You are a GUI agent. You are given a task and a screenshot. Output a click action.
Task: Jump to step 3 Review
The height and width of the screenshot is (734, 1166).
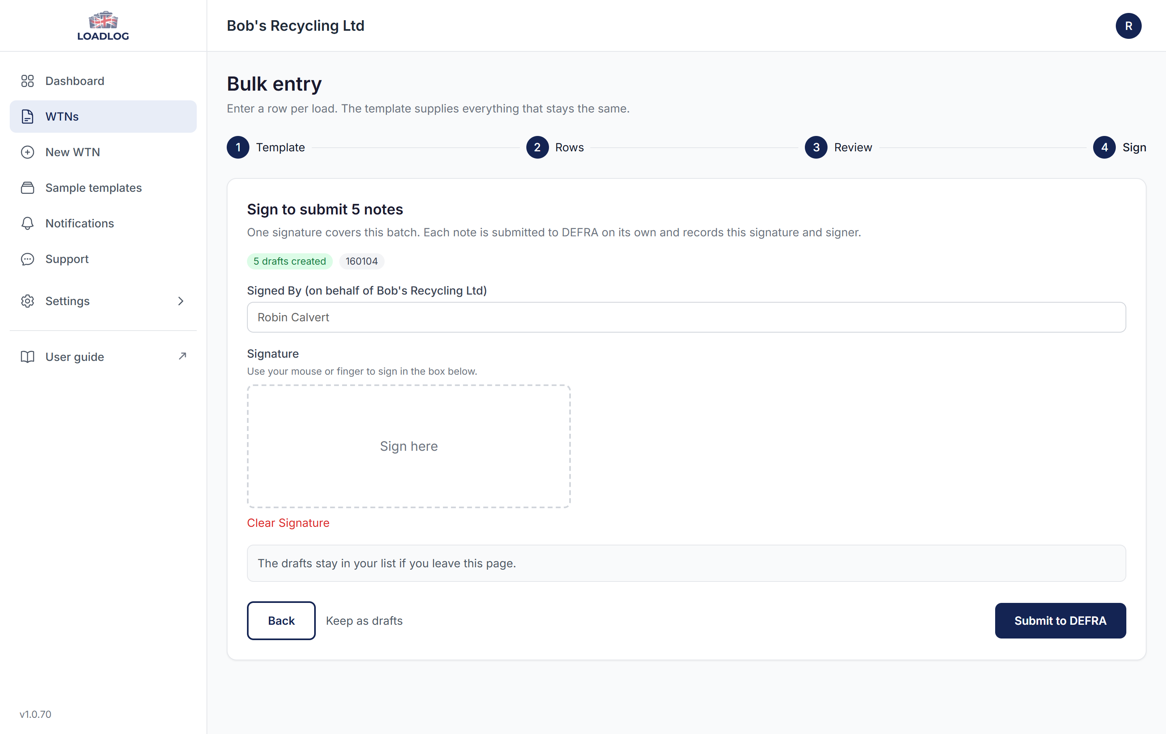pos(838,147)
